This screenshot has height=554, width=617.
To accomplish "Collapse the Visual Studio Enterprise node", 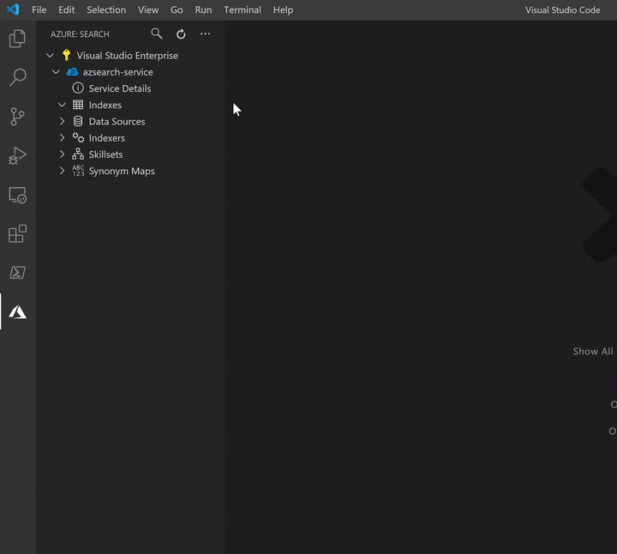I will point(50,56).
